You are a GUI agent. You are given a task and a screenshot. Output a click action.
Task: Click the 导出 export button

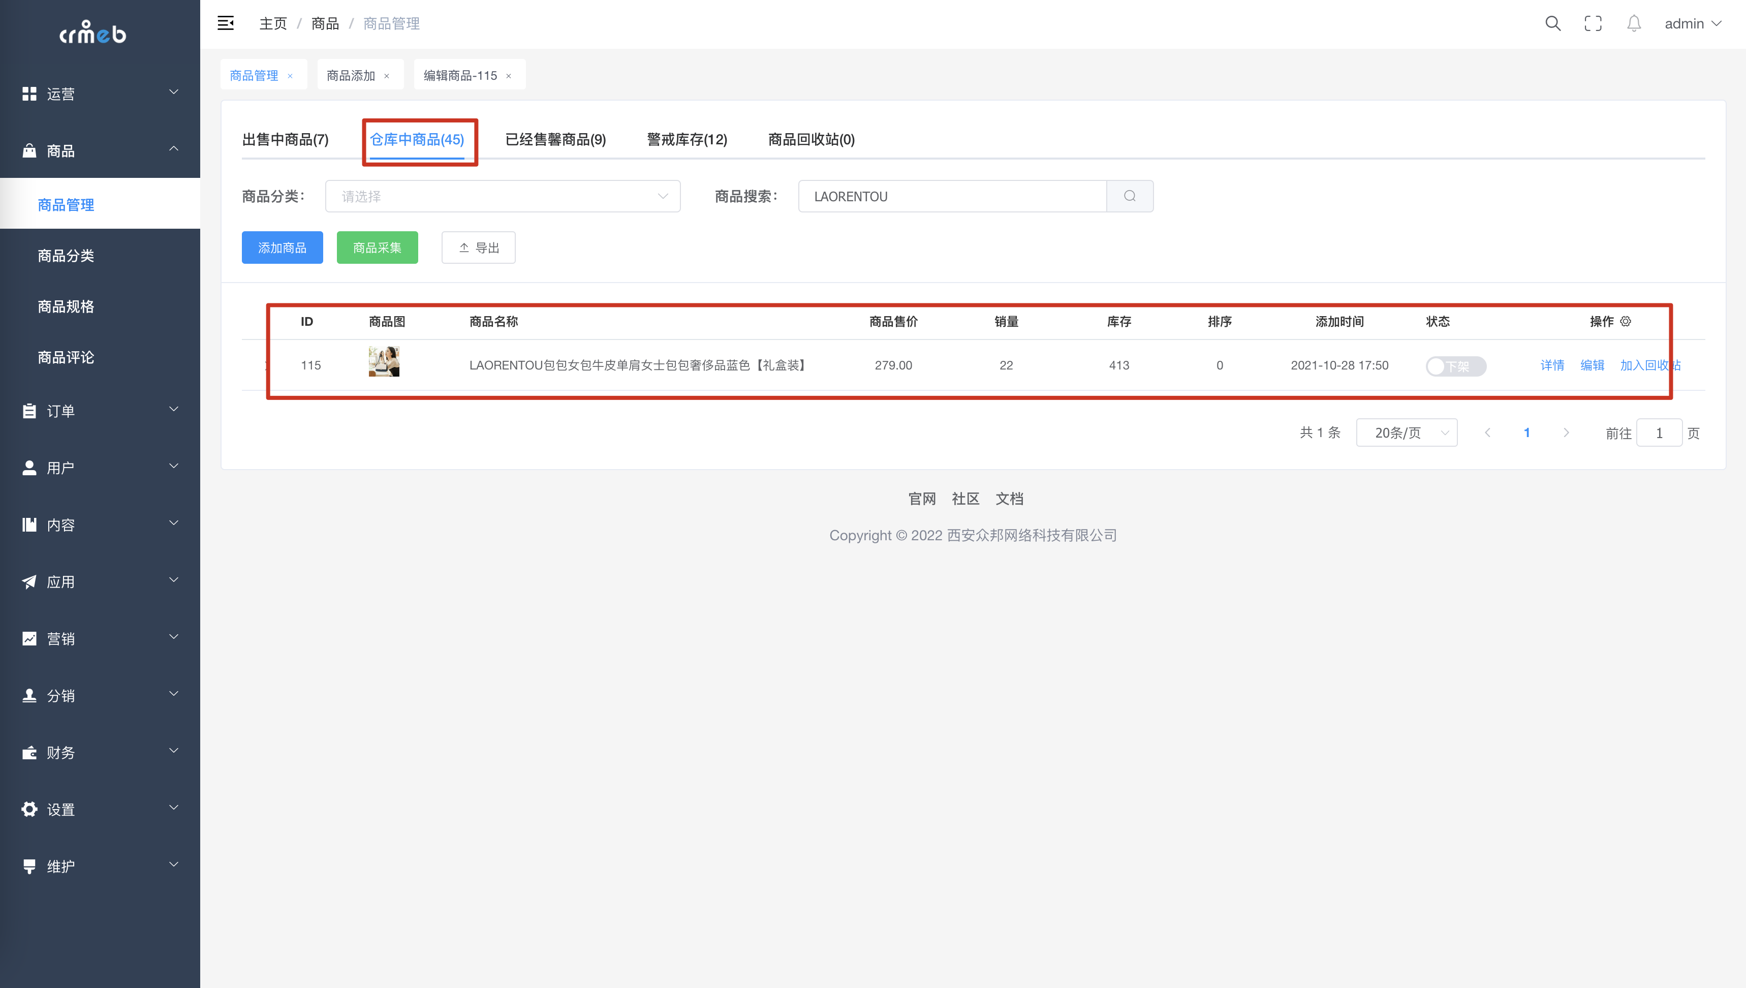[x=478, y=248]
